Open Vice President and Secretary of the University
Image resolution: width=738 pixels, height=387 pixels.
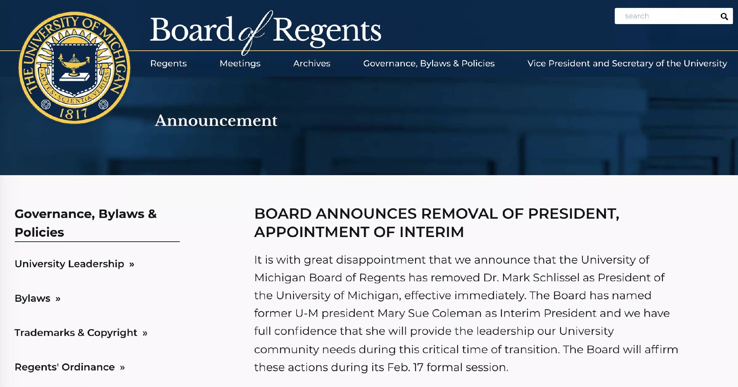click(627, 64)
